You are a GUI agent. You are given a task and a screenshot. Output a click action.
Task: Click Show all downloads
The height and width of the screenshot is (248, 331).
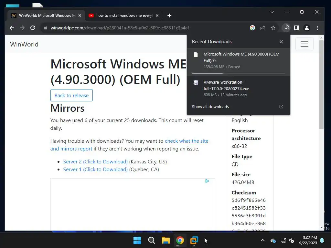[210, 107]
